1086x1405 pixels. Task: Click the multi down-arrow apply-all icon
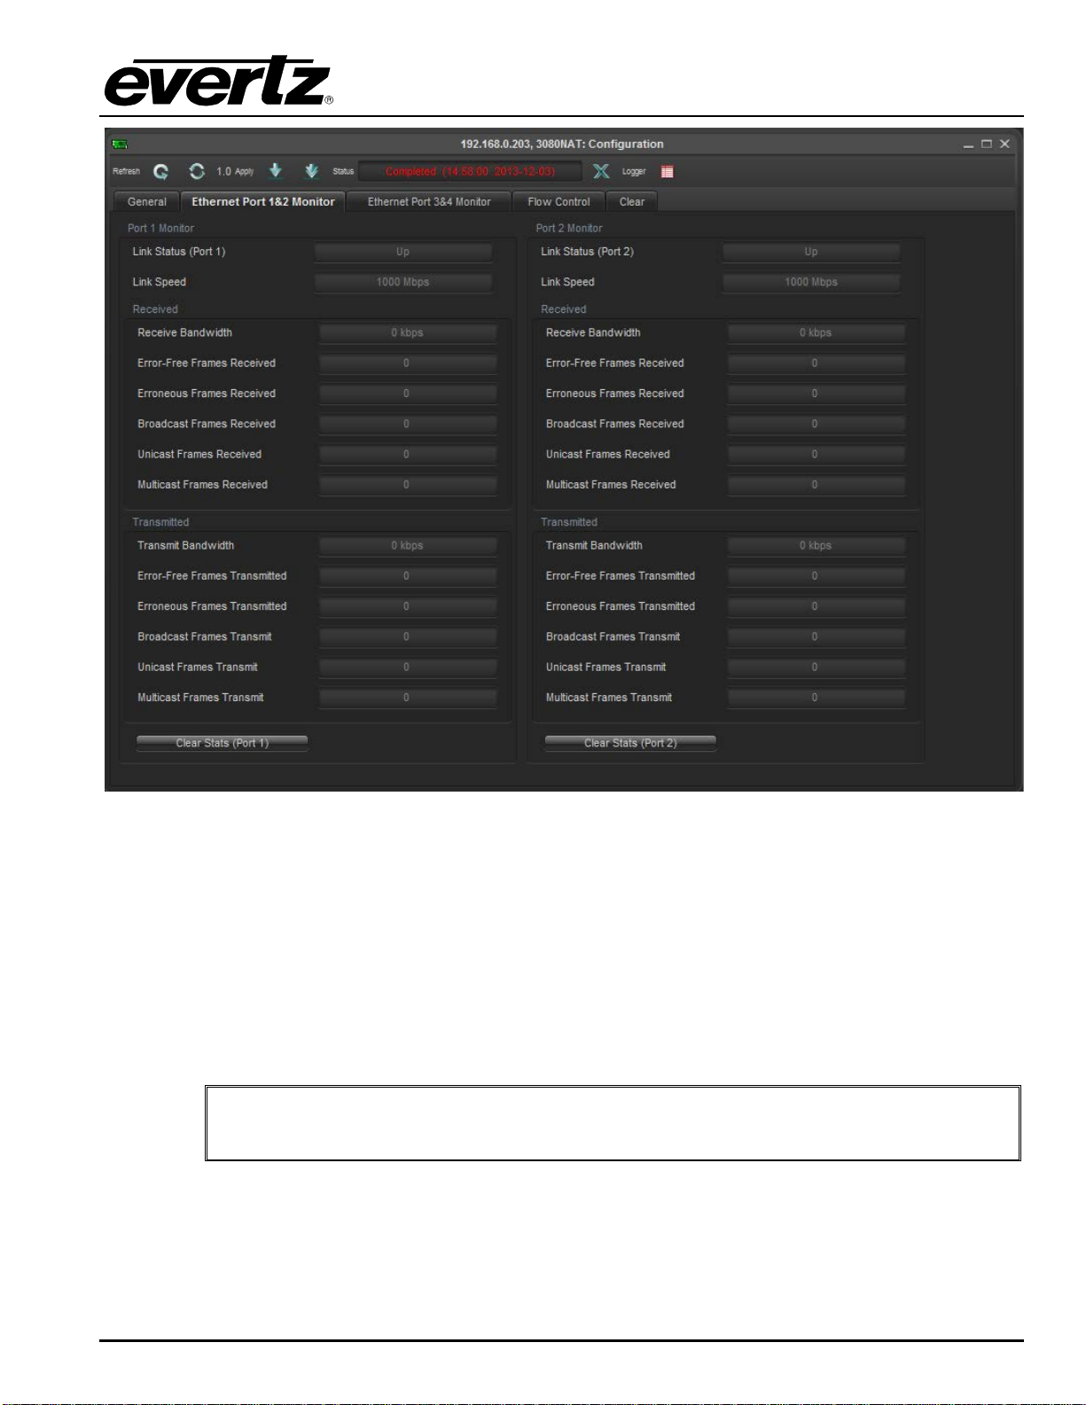(x=311, y=170)
